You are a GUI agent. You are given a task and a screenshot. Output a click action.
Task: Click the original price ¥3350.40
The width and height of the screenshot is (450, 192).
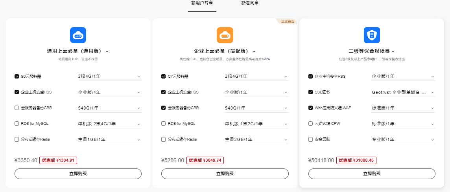pos(26,161)
